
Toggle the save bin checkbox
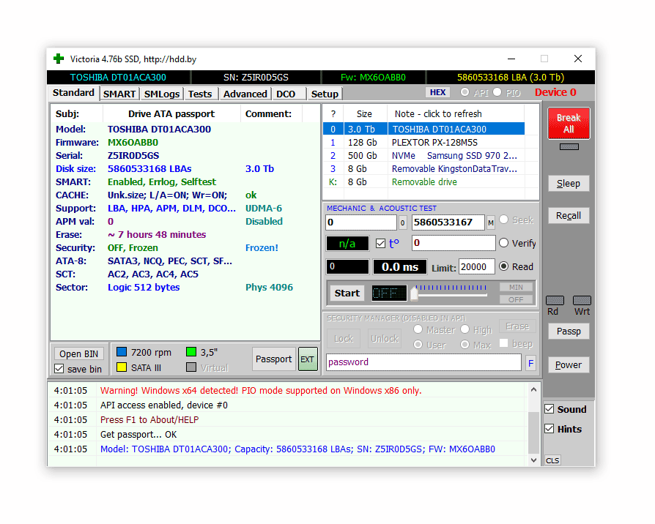pos(59,369)
